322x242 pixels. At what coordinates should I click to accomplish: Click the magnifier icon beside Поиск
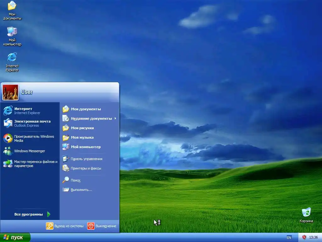66,180
